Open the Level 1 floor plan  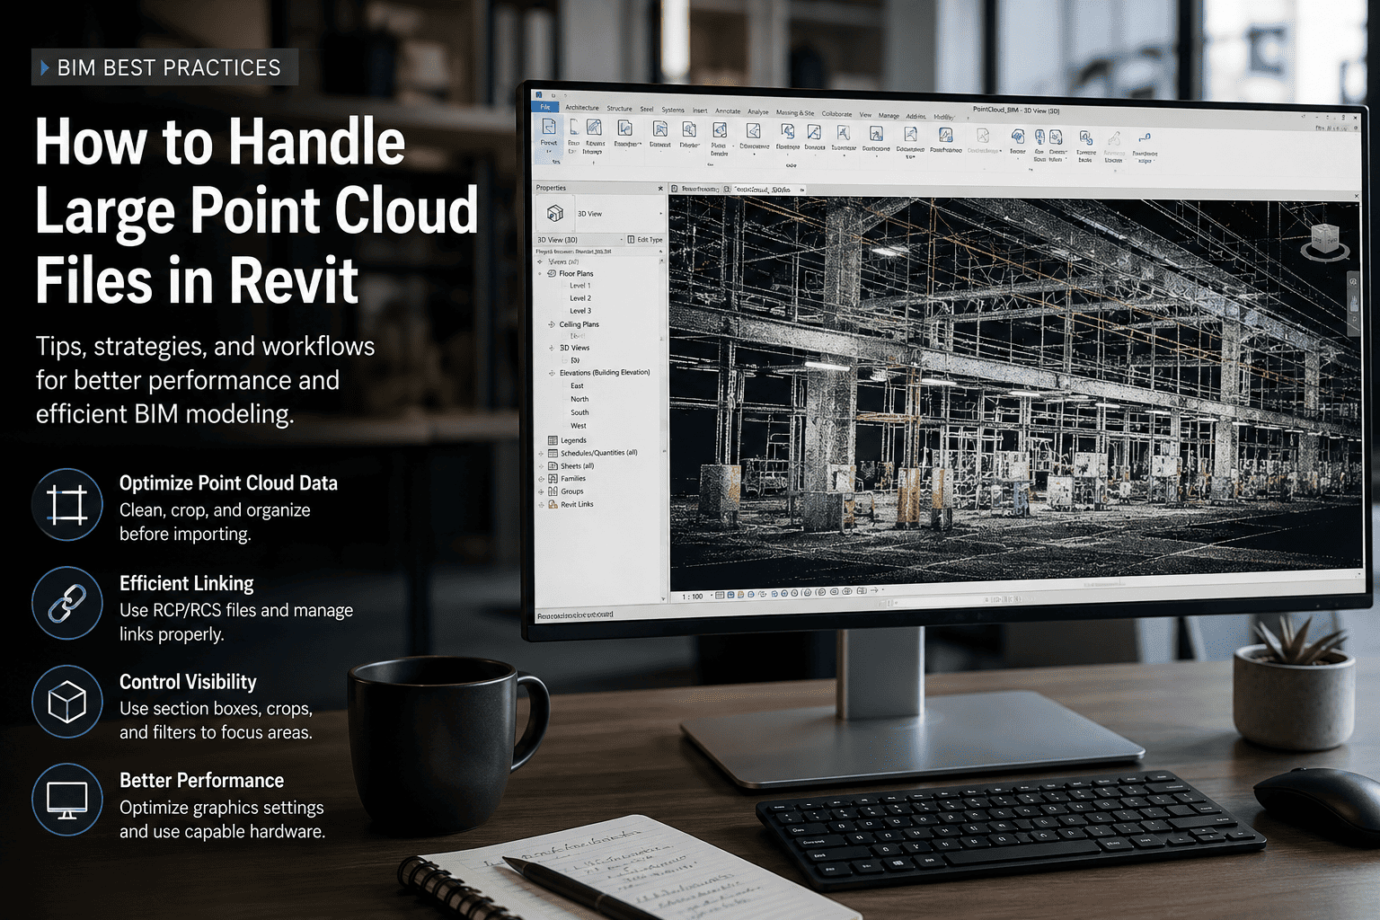click(x=580, y=286)
